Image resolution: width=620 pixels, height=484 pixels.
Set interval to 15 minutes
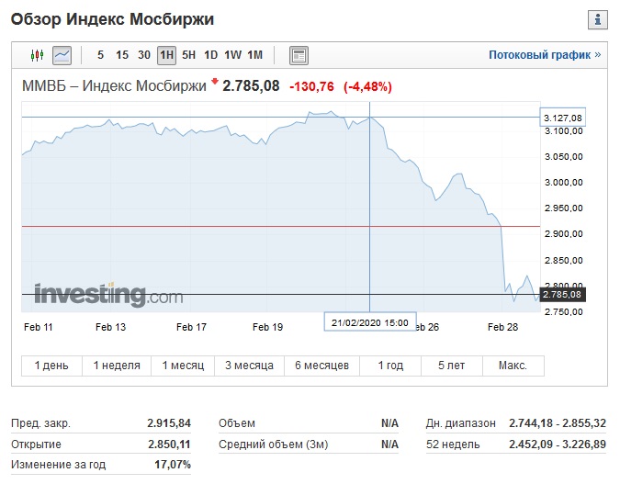point(122,55)
